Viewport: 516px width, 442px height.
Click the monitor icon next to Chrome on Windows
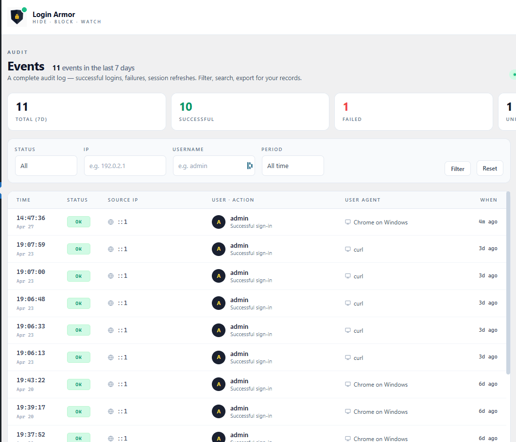[347, 221]
